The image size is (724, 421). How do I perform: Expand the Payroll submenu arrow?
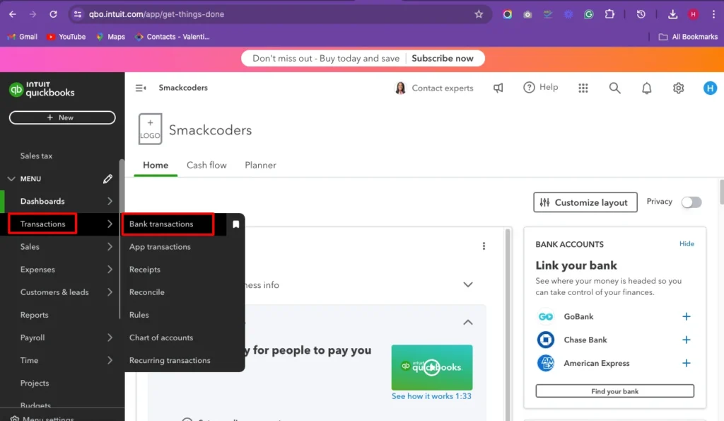110,338
